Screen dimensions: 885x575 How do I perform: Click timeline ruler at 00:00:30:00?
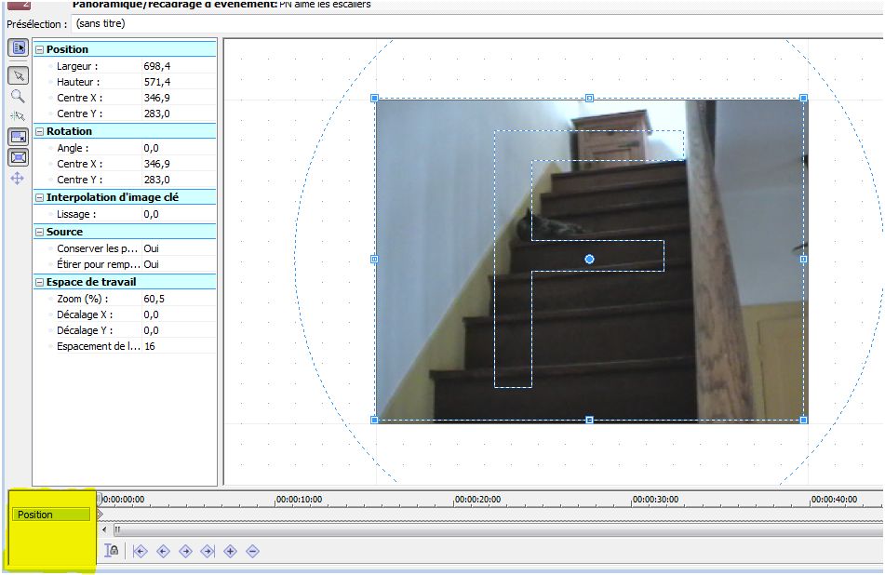(x=655, y=500)
